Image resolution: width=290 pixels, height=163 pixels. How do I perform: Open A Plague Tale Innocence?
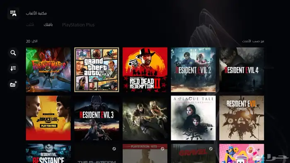coord(193,118)
